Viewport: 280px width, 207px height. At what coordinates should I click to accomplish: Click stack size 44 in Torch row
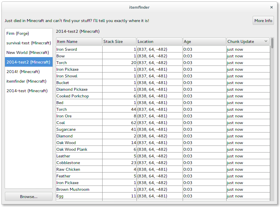click(134, 109)
